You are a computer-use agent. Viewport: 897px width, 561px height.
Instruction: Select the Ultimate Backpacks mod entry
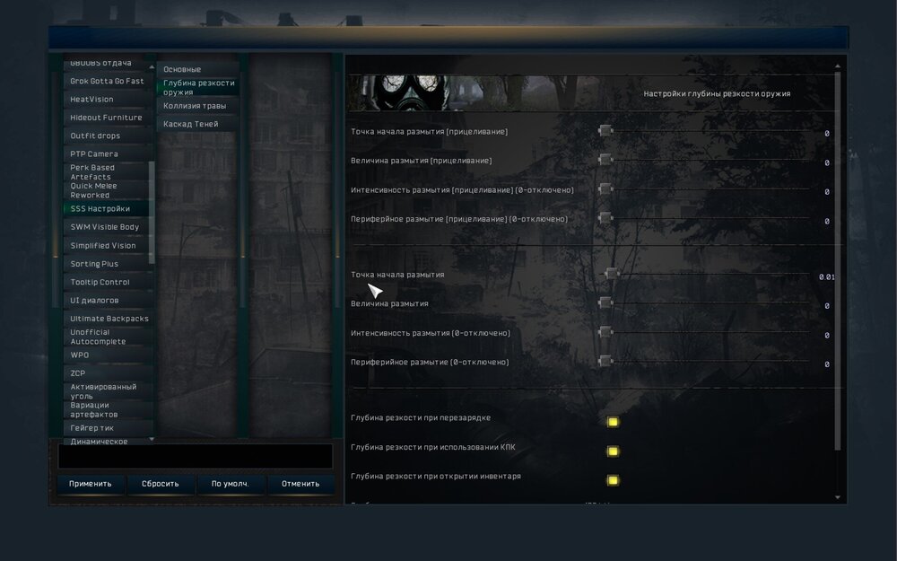click(109, 318)
